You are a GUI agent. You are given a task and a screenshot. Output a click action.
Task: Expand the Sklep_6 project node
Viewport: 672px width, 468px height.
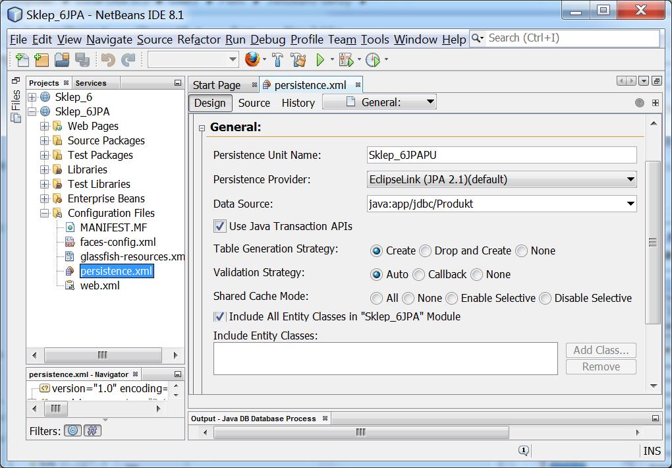pos(32,97)
